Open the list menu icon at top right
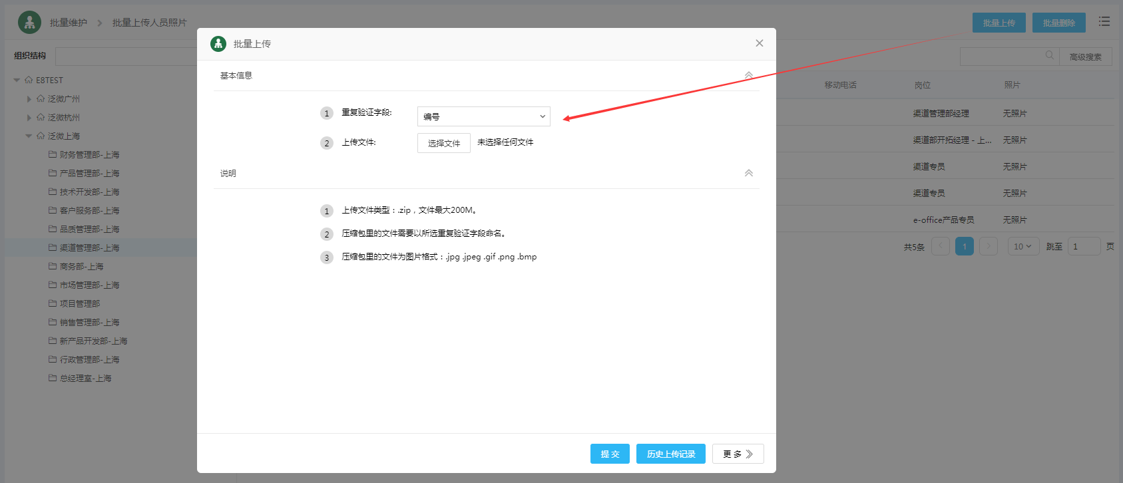 [1104, 22]
